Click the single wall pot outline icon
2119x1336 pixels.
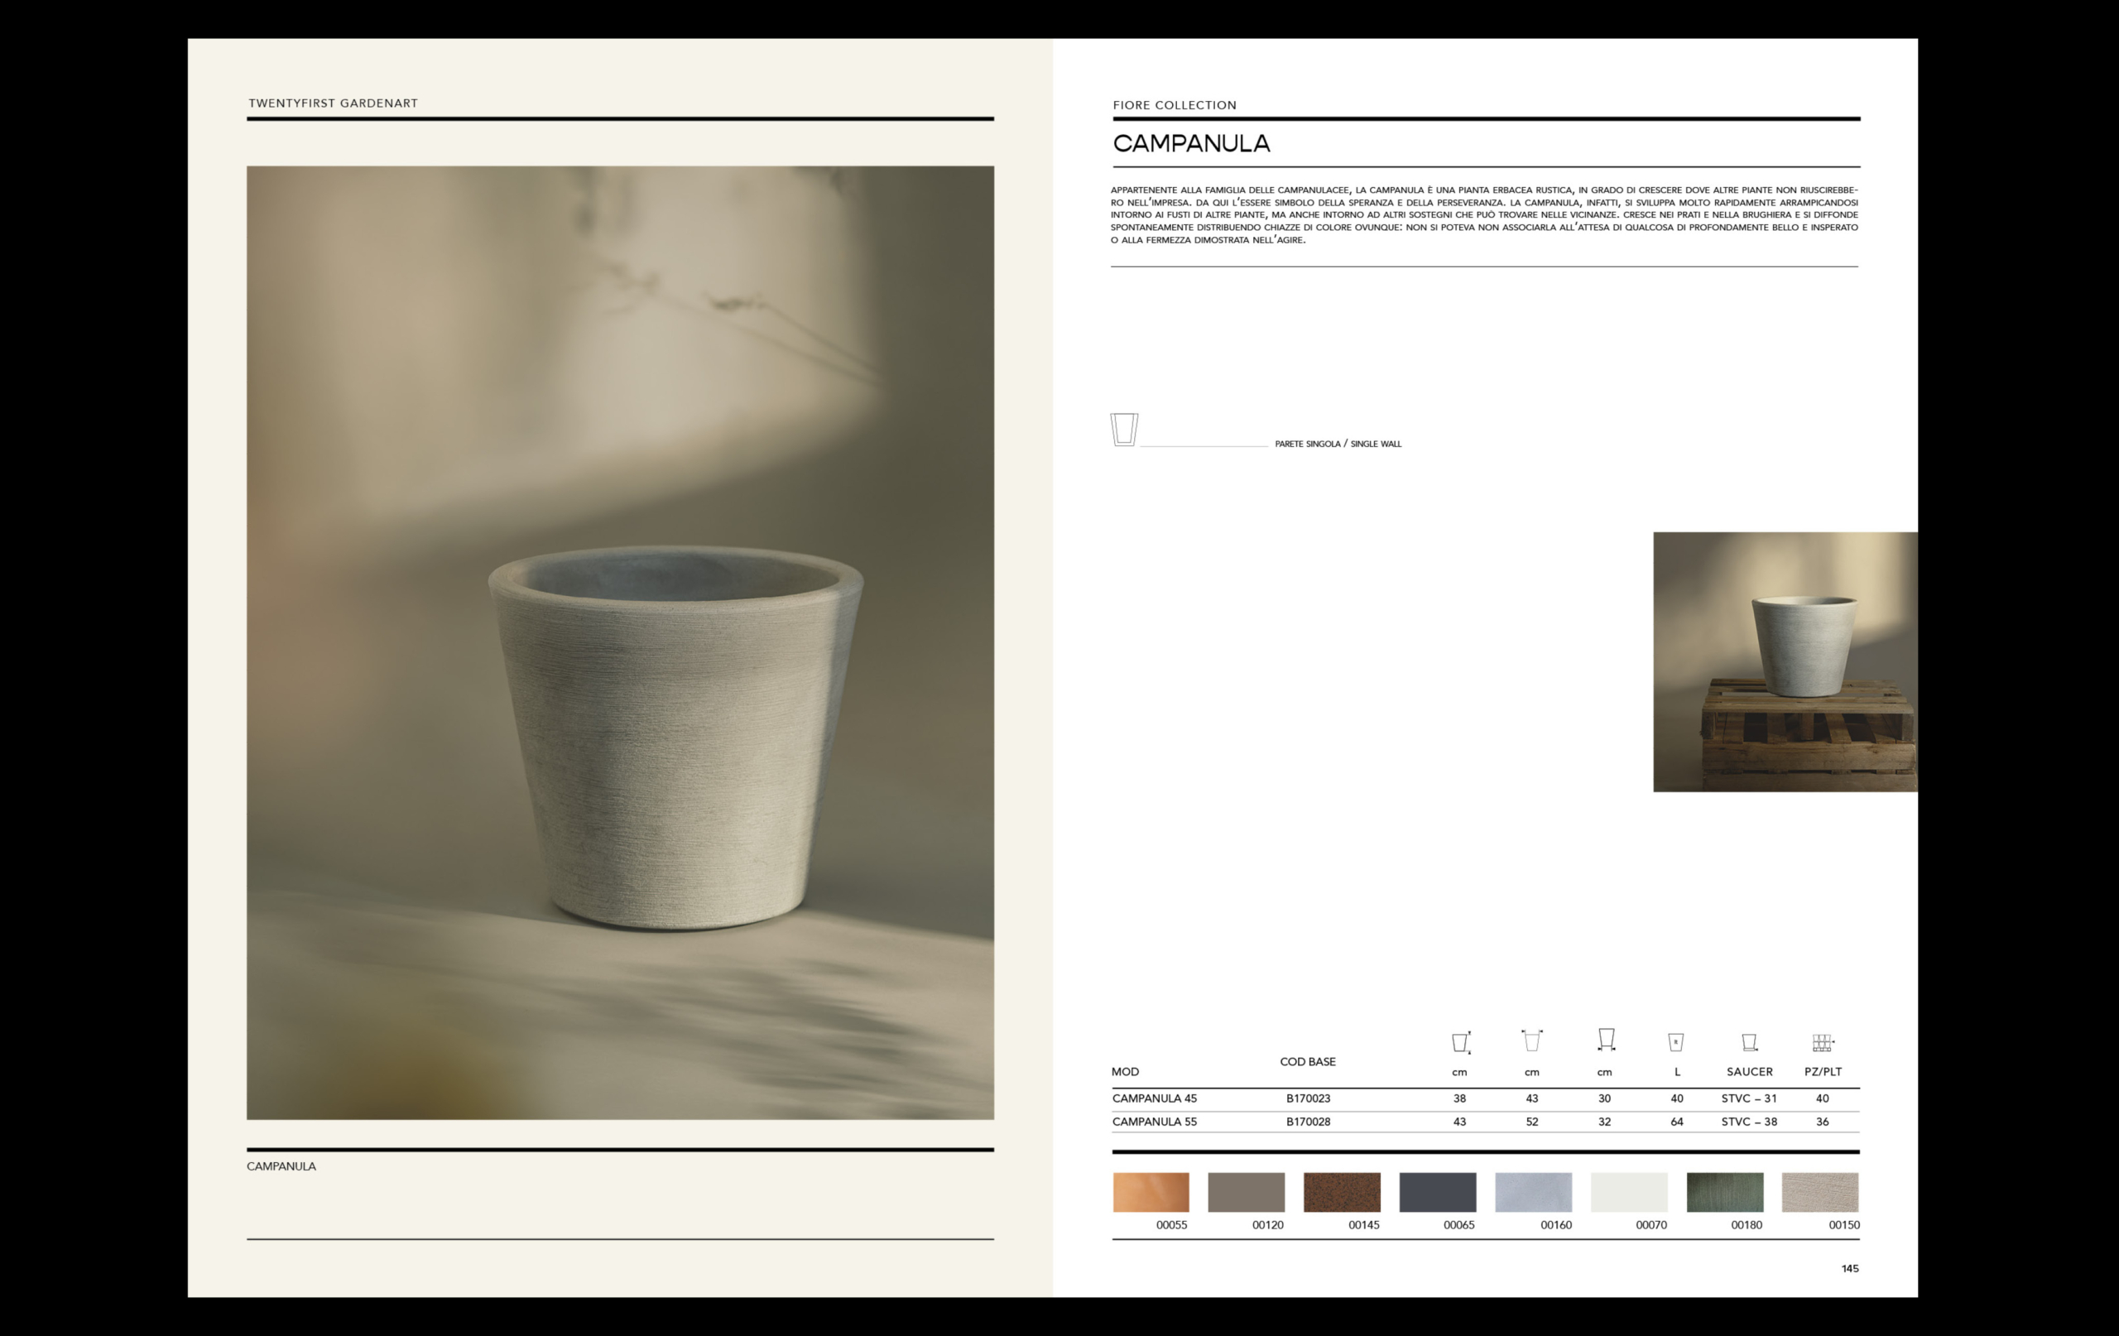[1124, 430]
